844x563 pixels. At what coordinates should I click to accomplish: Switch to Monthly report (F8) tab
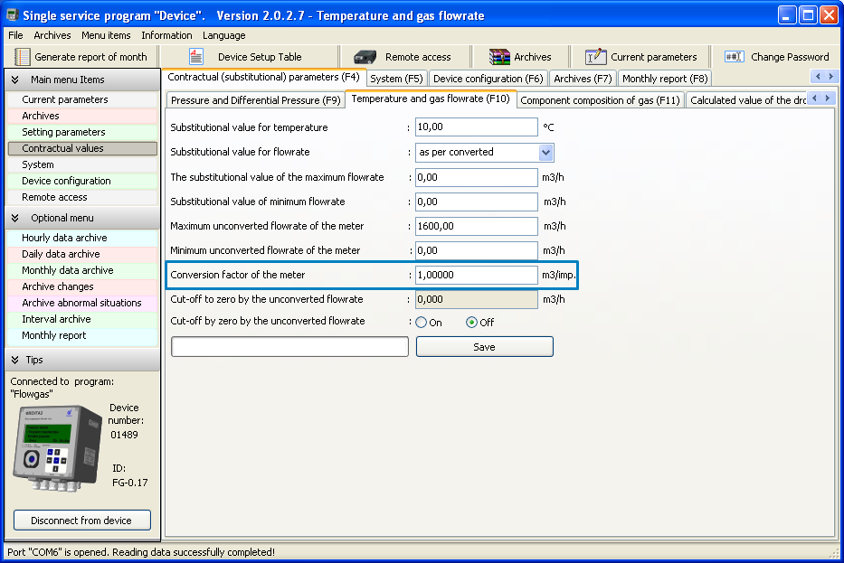click(665, 79)
